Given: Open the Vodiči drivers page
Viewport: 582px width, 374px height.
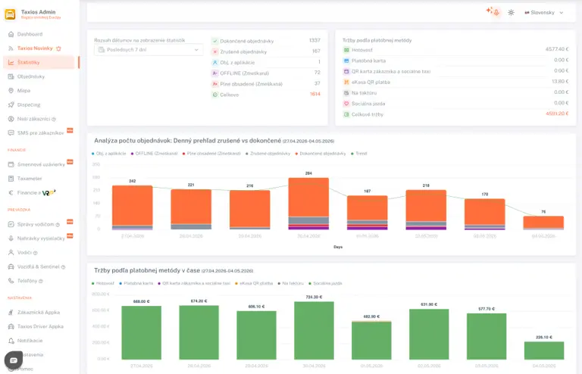Looking at the screenshot, I should [24, 252].
